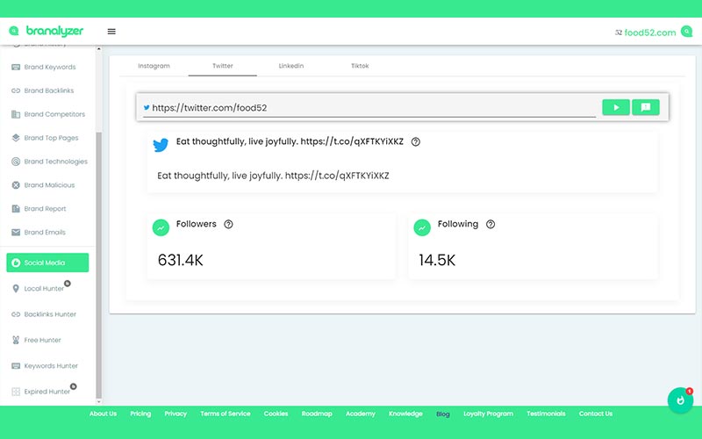Open the Testimonials footer link

click(x=546, y=414)
